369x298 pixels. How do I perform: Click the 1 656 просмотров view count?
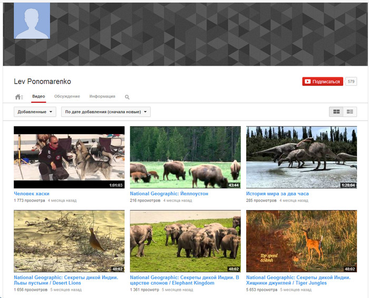pyautogui.click(x=31, y=290)
